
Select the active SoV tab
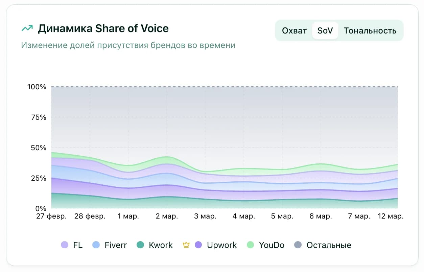[x=325, y=30]
